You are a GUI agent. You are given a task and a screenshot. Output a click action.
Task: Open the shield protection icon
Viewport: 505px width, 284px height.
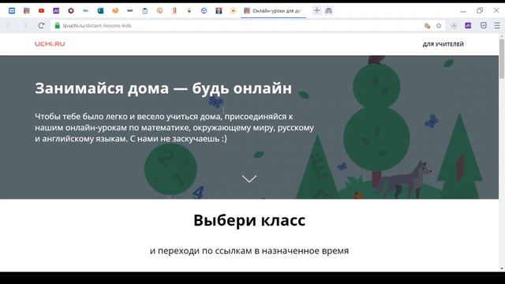pyautogui.click(x=484, y=25)
